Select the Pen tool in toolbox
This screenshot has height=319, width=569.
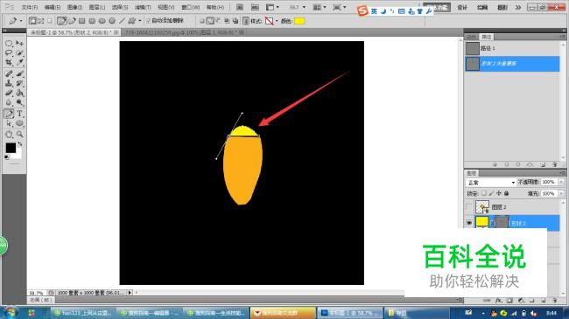9,114
